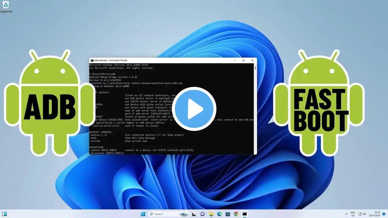Viewport: 388px width, 218px height.
Task: Play the video with the center play button
Action: coord(194,109)
